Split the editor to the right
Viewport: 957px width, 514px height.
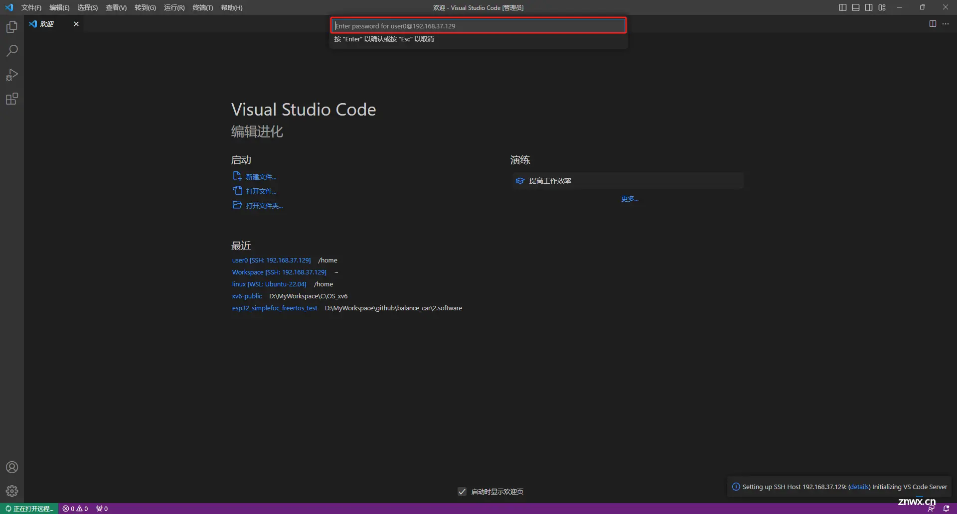pyautogui.click(x=933, y=24)
